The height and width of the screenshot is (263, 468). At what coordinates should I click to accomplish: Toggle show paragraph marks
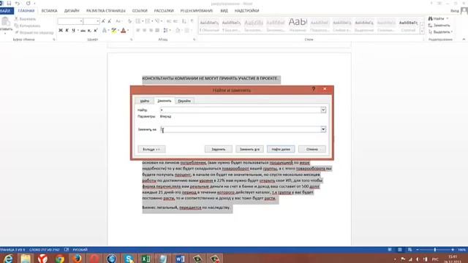[192, 21]
